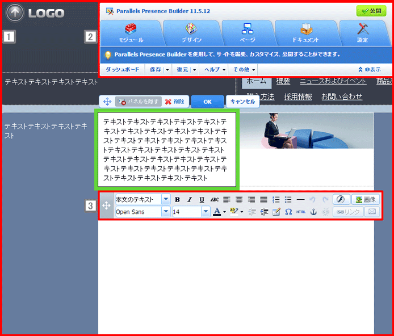Viewport: 394px width, 336px height.
Task: Switch to the デザイン tab
Action: click(x=191, y=33)
